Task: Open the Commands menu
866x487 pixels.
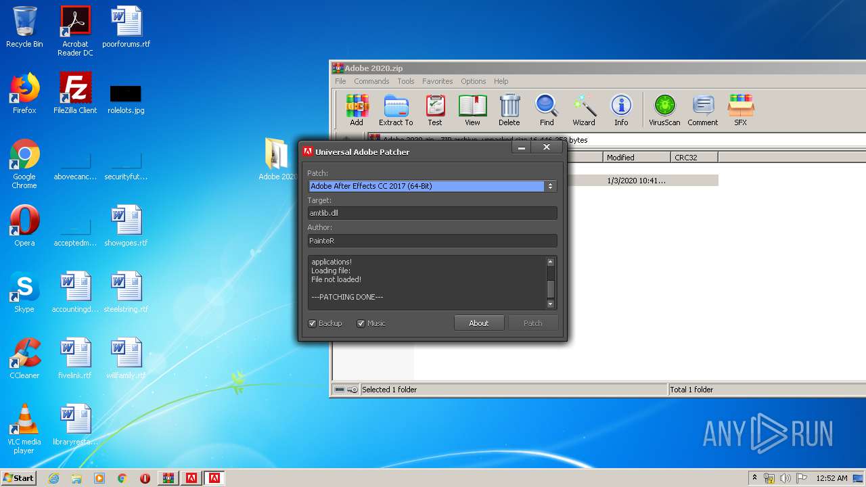Action: 371,81
